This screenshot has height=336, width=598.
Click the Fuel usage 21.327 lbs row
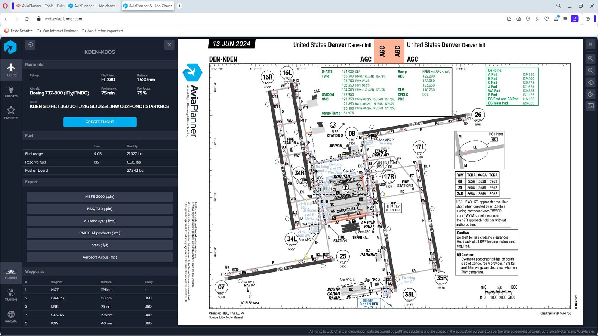click(100, 154)
